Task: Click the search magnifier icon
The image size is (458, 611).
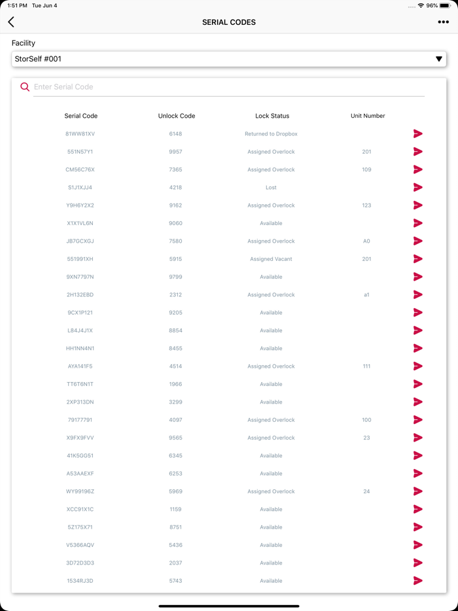Action: click(x=25, y=86)
